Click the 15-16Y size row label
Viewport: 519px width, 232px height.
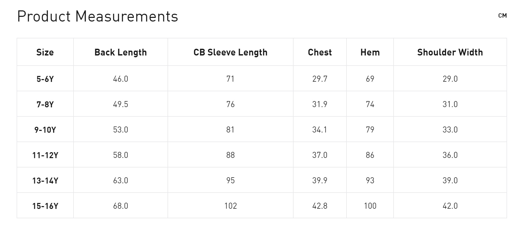[x=45, y=206]
